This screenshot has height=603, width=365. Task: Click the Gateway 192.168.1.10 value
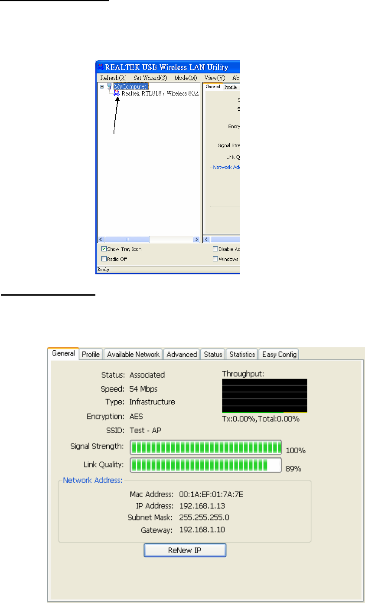[x=202, y=530]
